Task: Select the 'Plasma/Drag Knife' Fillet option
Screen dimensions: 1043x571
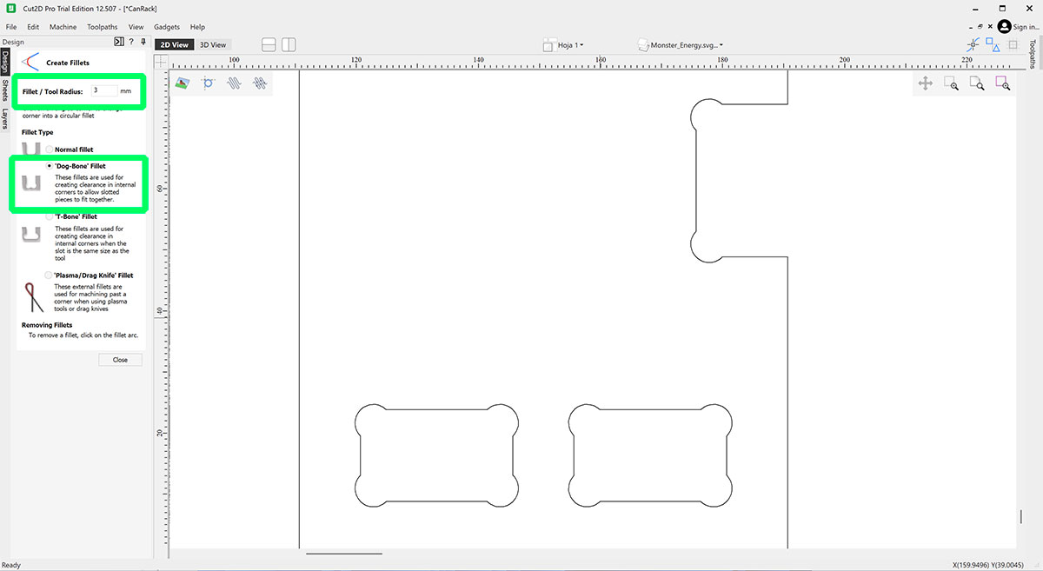Action: 49,275
